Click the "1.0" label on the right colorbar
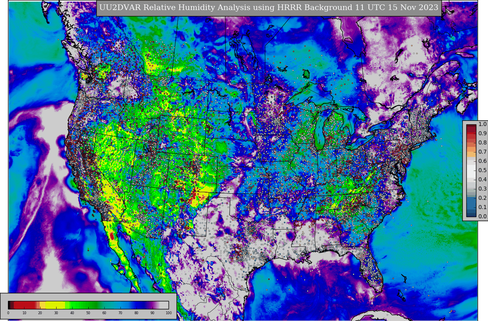 482,124
